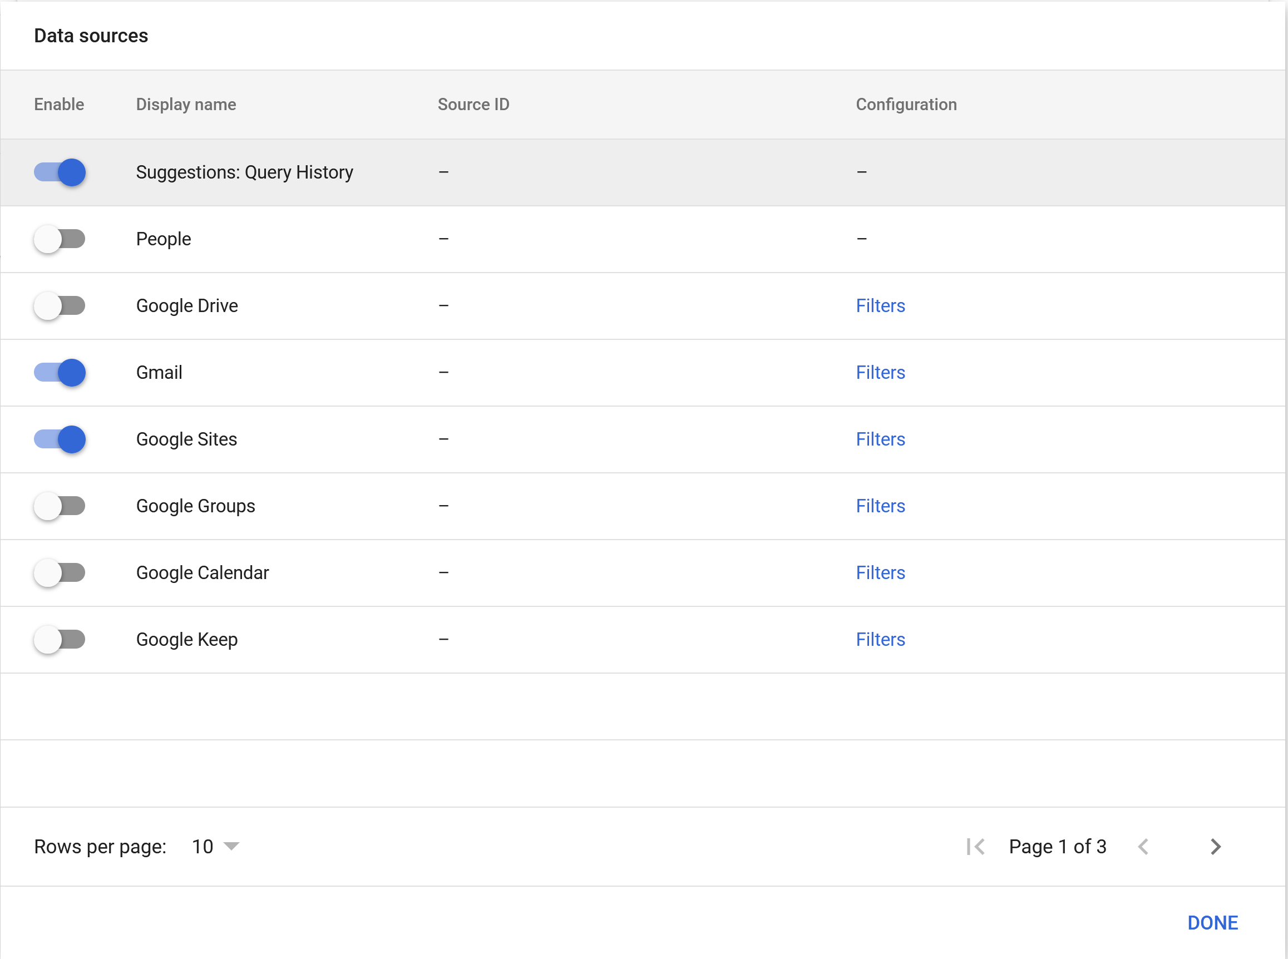Open Filters for Google Calendar

880,573
